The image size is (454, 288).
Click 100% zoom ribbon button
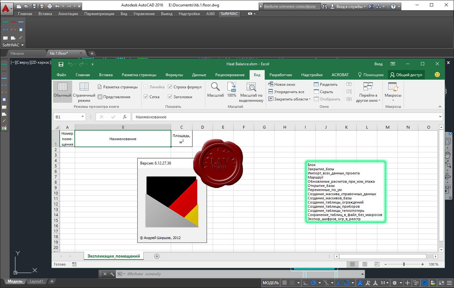(x=232, y=89)
